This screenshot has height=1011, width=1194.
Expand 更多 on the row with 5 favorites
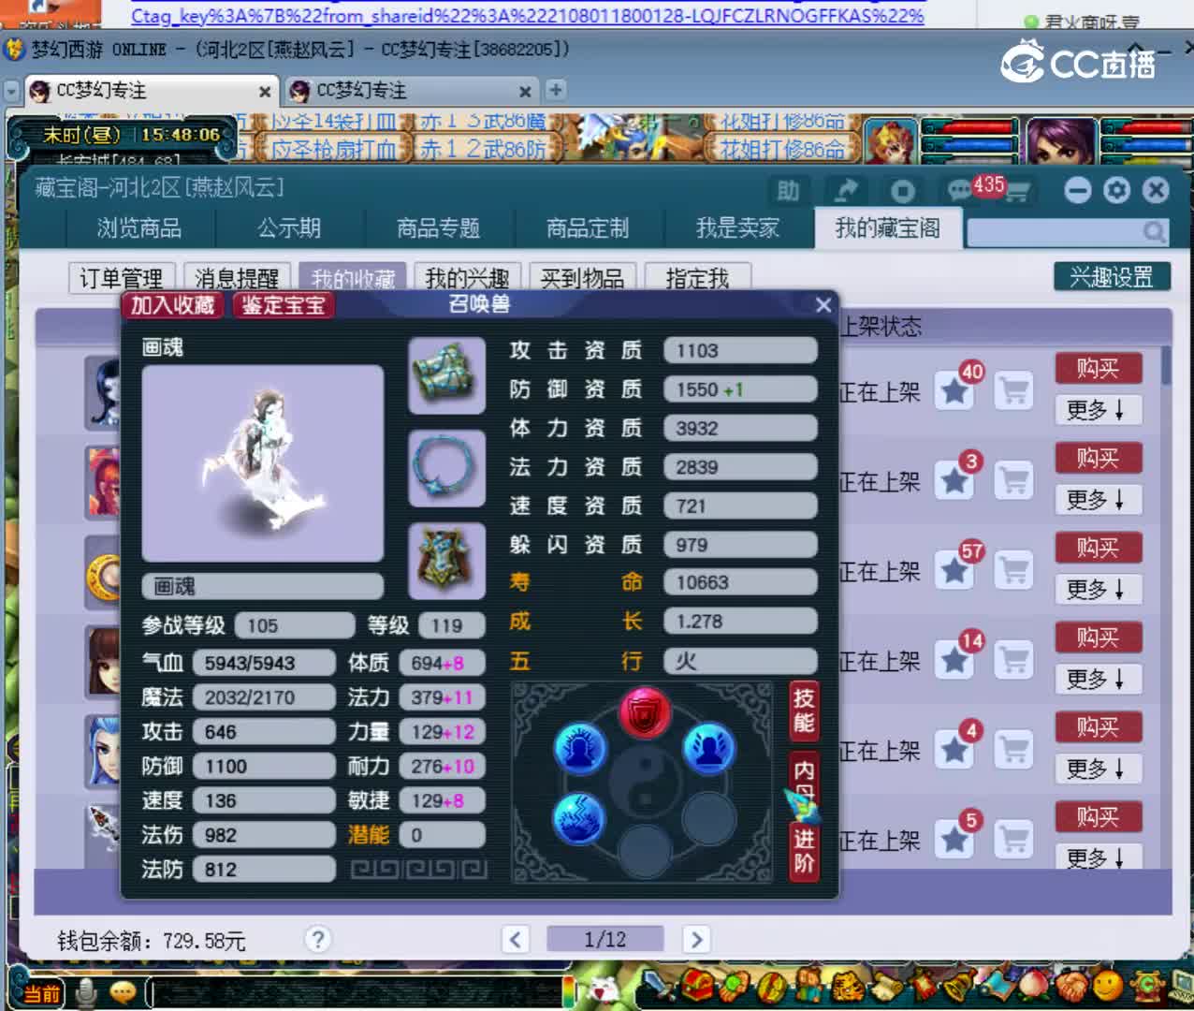click(1099, 857)
